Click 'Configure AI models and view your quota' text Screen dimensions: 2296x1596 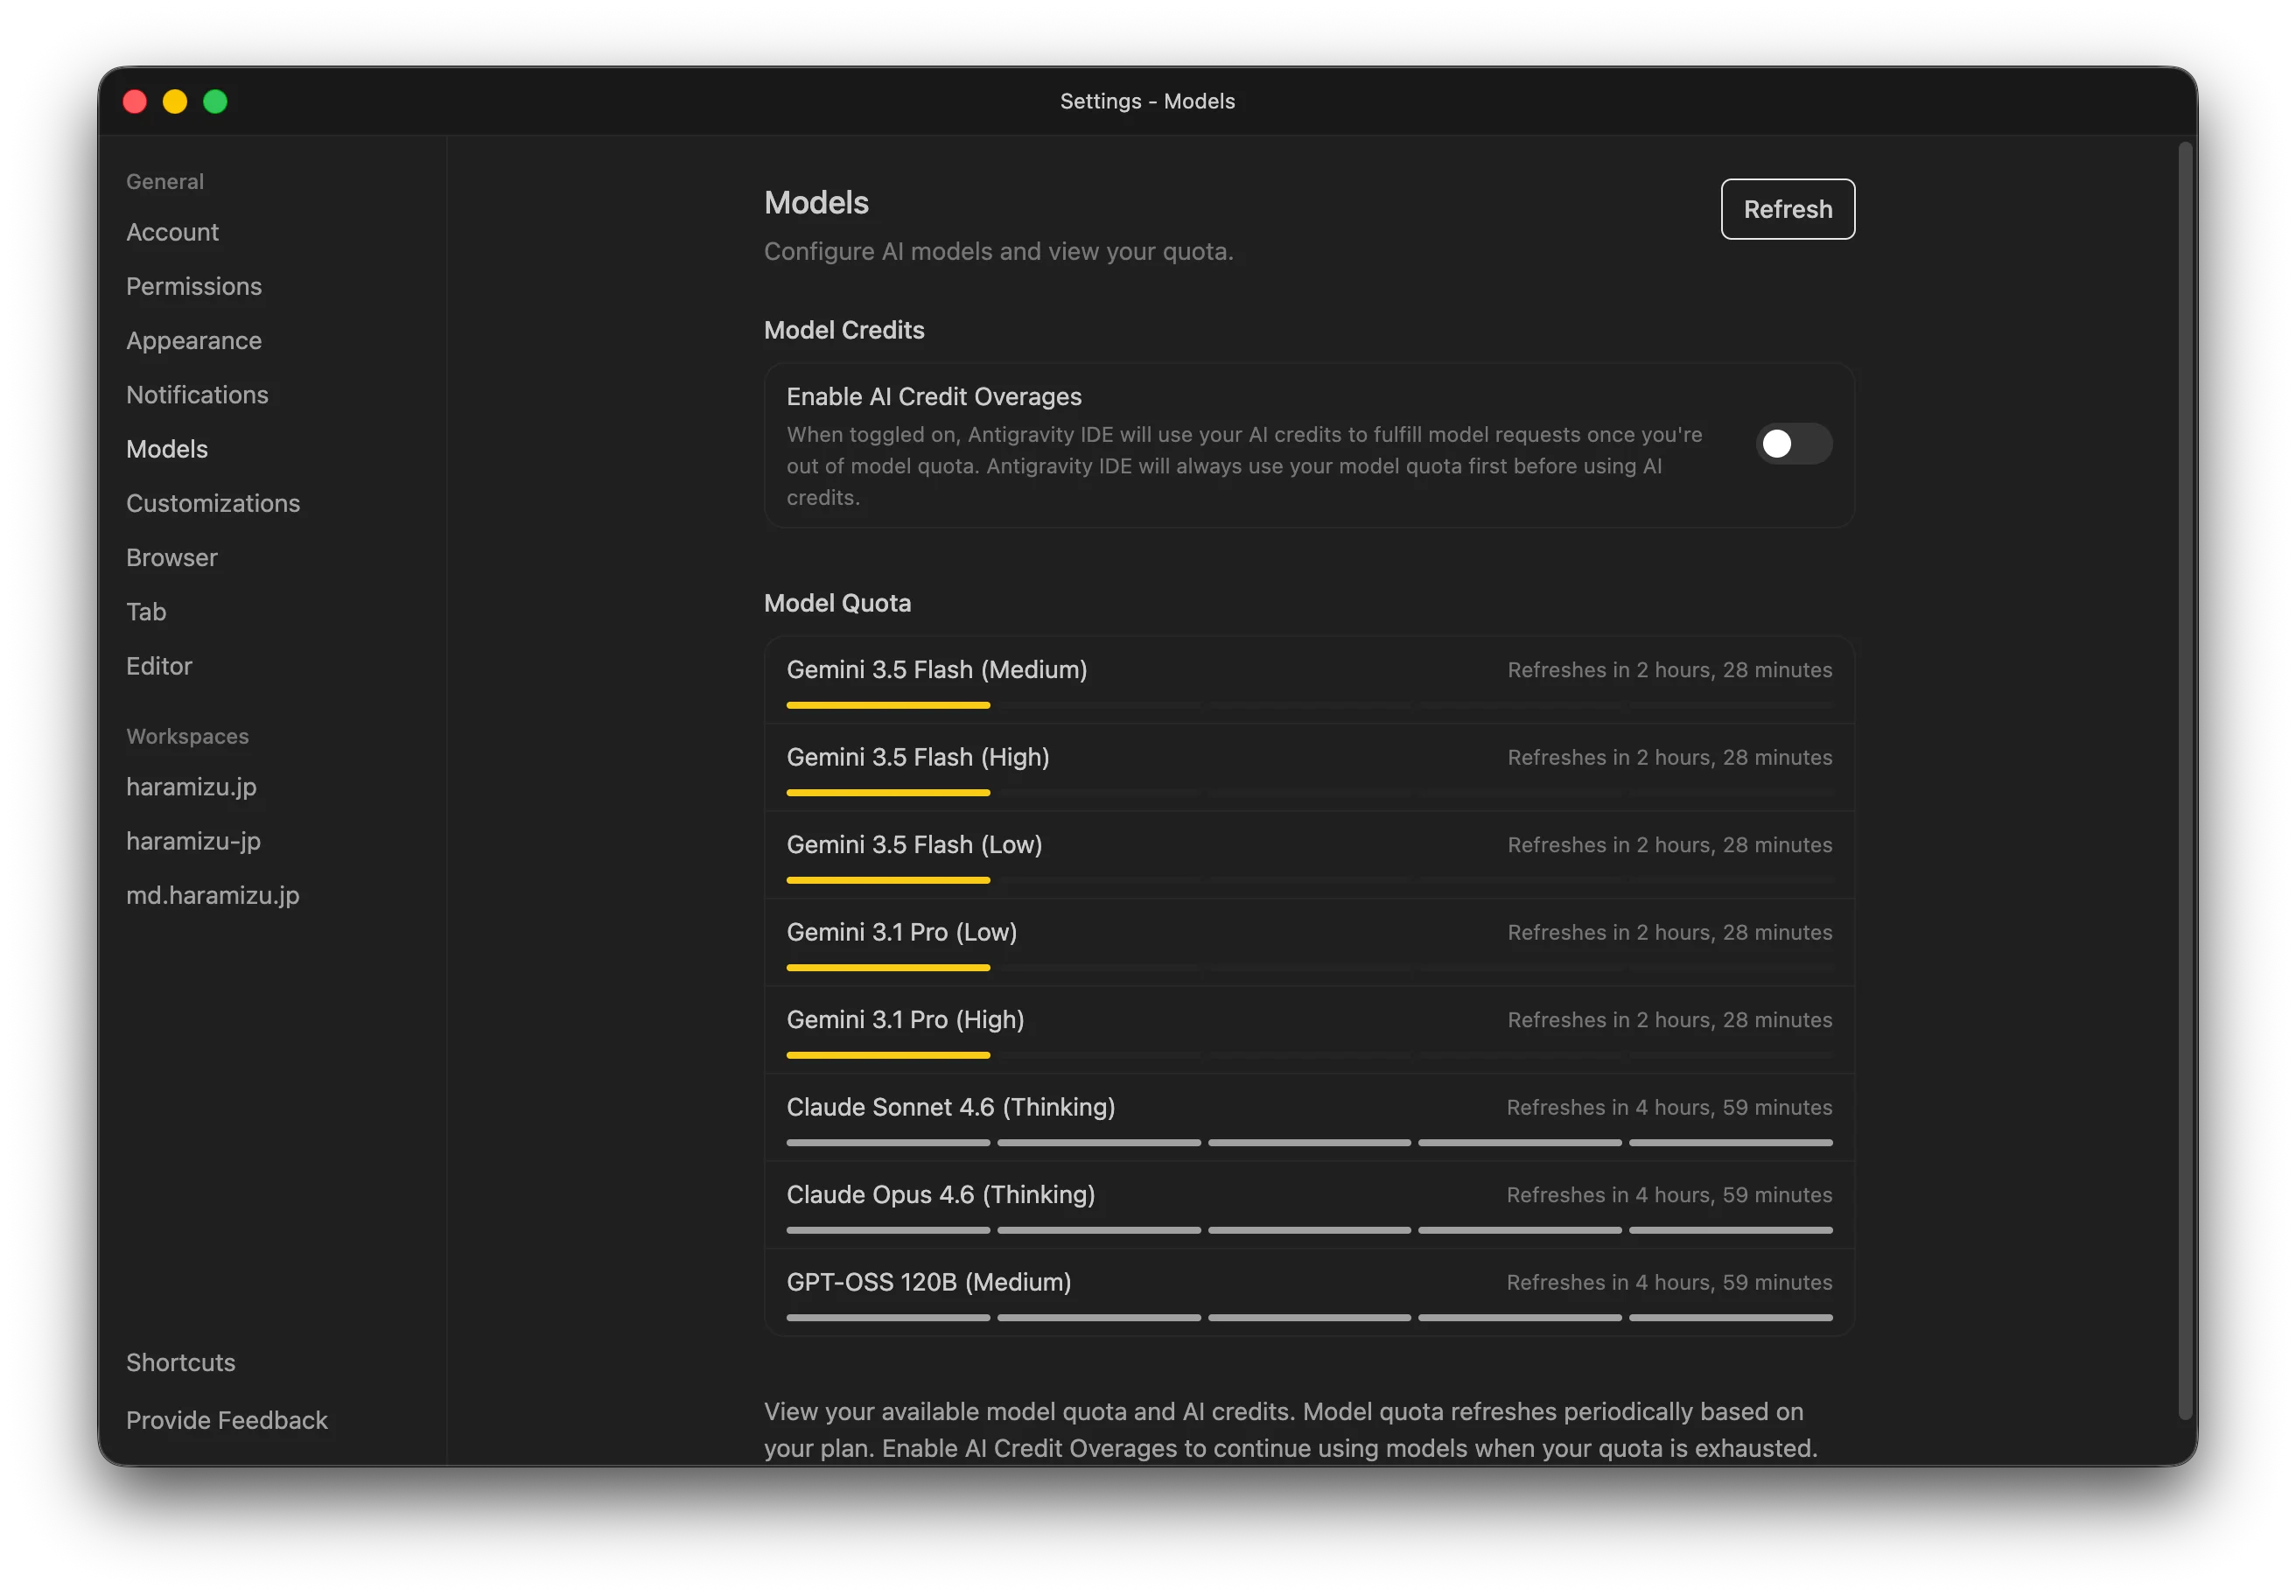[998, 251]
